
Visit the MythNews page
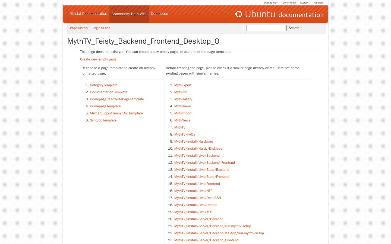point(182,120)
